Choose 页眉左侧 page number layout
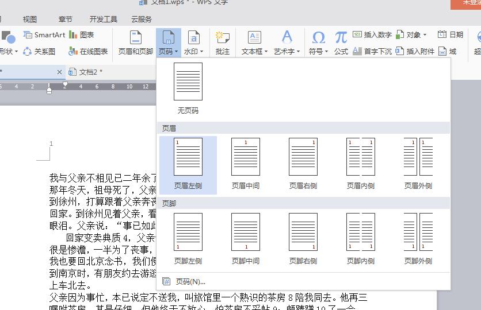The height and width of the screenshot is (310, 481). (188, 165)
